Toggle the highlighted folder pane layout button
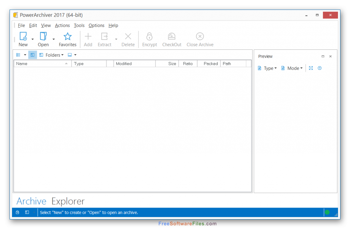This screenshot has width=350, height=229. [x=32, y=55]
